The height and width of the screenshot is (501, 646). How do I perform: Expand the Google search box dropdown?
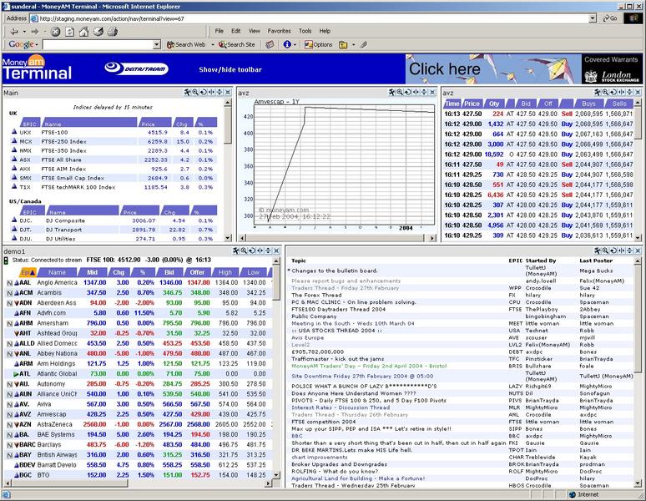click(156, 44)
